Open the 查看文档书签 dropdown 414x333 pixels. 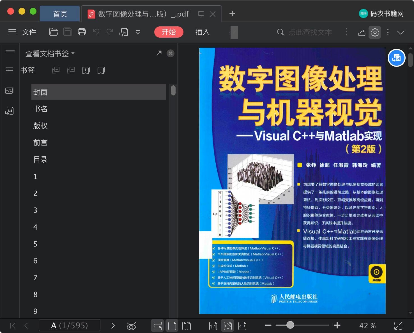point(50,53)
